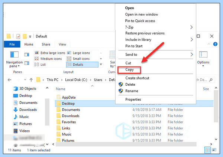This screenshot has width=223, height=157.
Task: Select List layout option
Action: (x=40, y=65)
